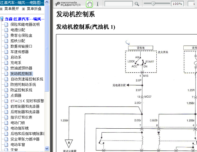This screenshot has width=197, height=152.
Task: Expand all menus with 菜单展开
Action: tap(12, 9)
